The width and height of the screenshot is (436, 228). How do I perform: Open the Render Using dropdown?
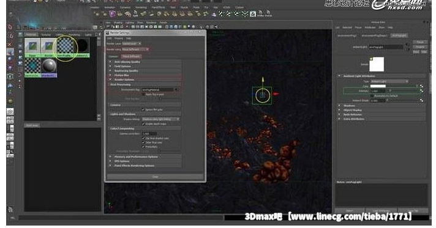click(x=135, y=50)
